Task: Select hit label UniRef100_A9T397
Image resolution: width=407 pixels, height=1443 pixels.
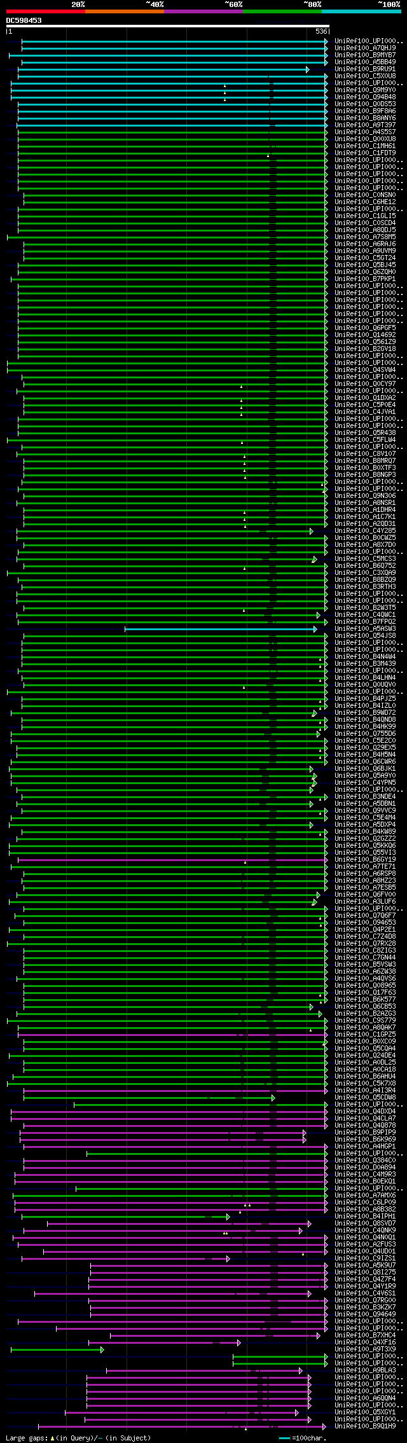Action: (365, 125)
